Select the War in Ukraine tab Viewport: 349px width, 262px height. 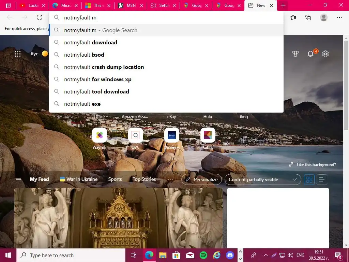pos(79,179)
